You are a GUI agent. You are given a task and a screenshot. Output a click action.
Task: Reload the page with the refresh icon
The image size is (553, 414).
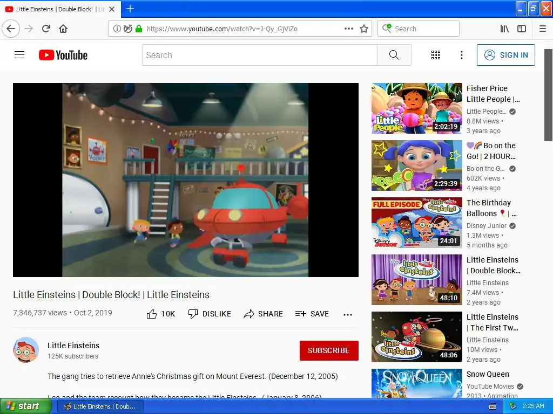coord(46,29)
